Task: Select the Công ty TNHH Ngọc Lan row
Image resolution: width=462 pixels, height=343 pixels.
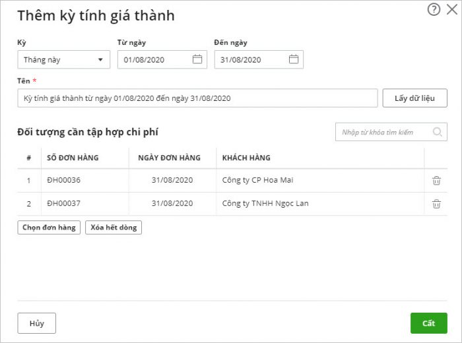Action: point(265,204)
